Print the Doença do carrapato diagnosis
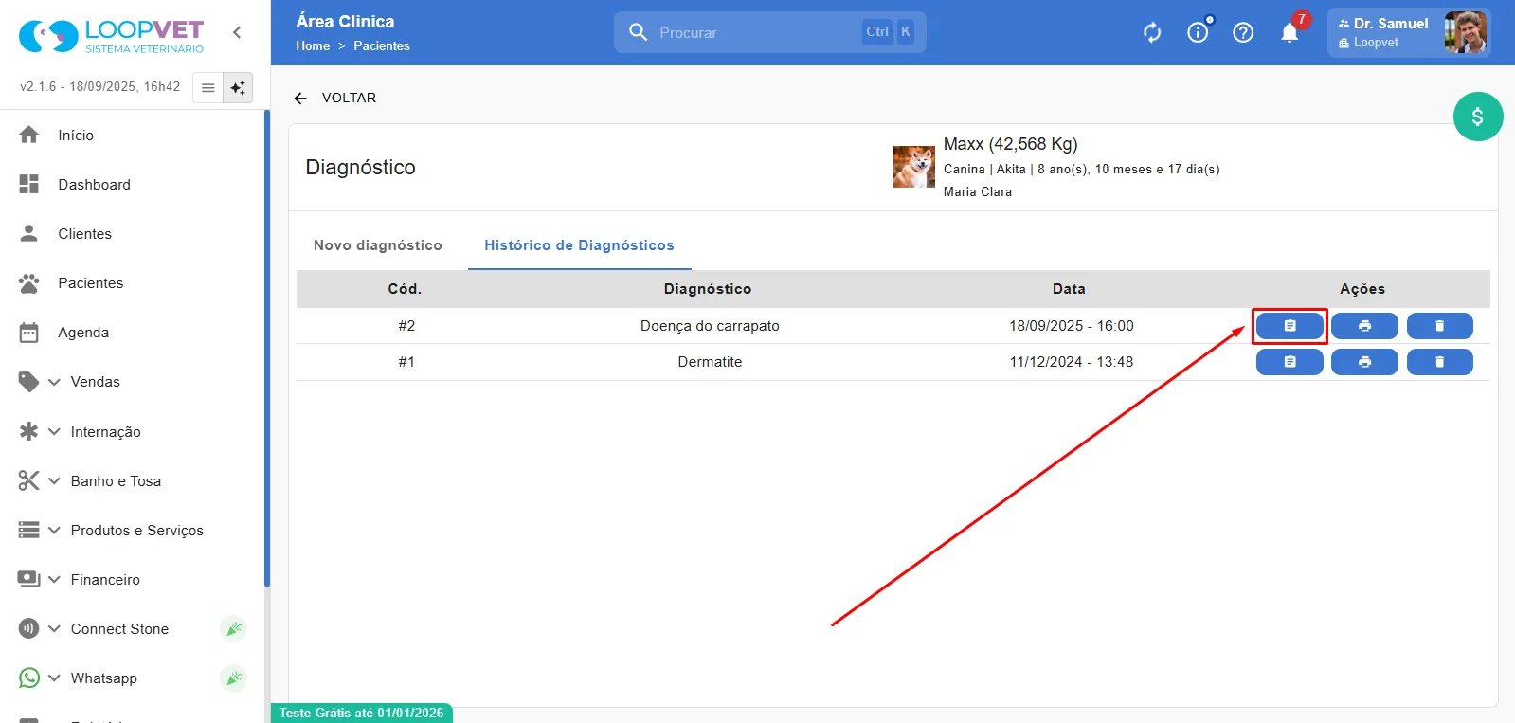Viewport: 1515px width, 723px height. [1364, 326]
